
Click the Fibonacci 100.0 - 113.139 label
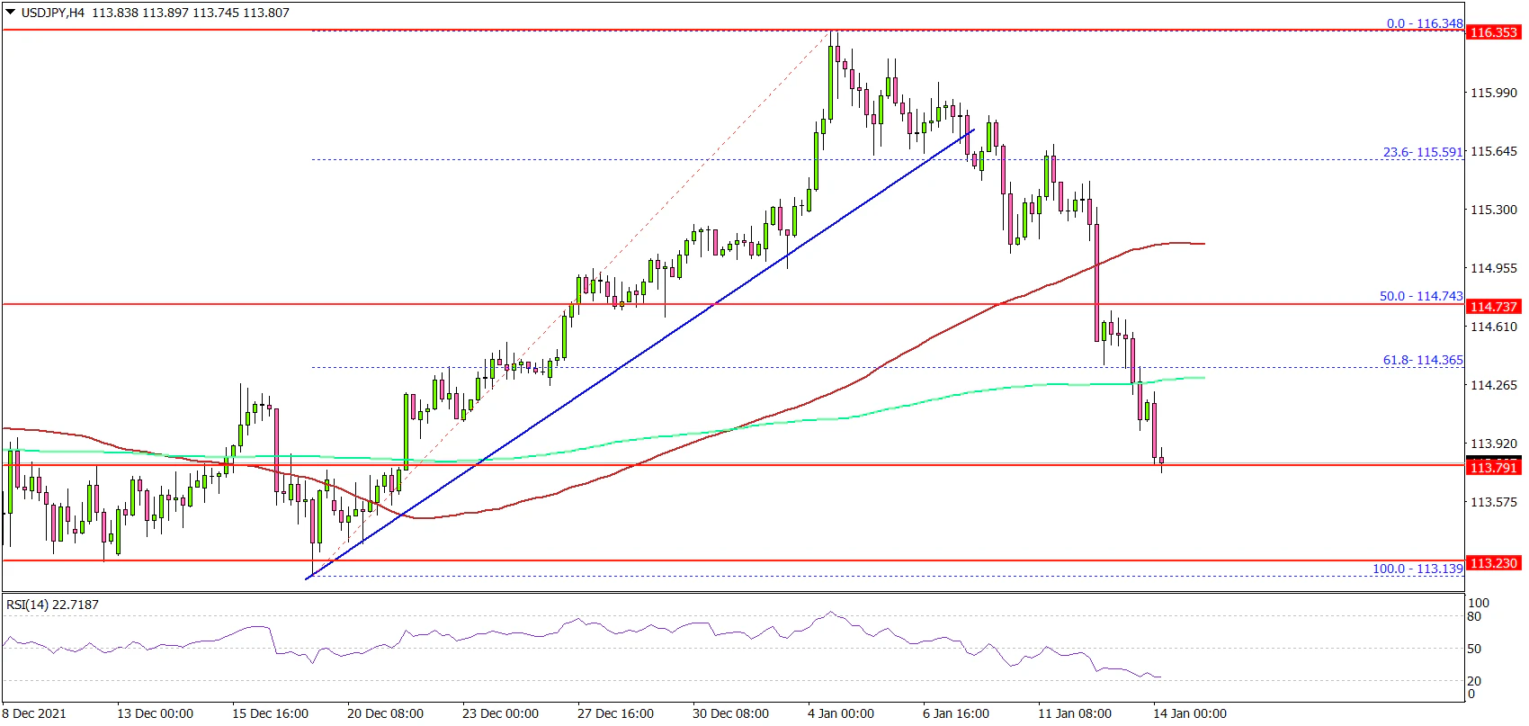click(1417, 569)
